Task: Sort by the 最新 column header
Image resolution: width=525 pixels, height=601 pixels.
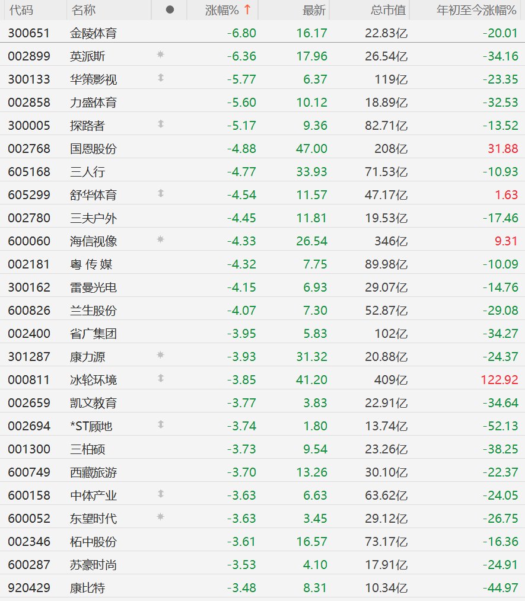Action: coord(314,10)
